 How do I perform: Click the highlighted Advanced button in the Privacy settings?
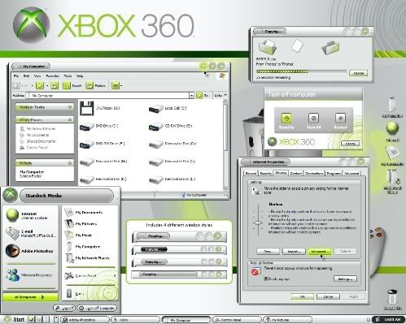point(319,252)
